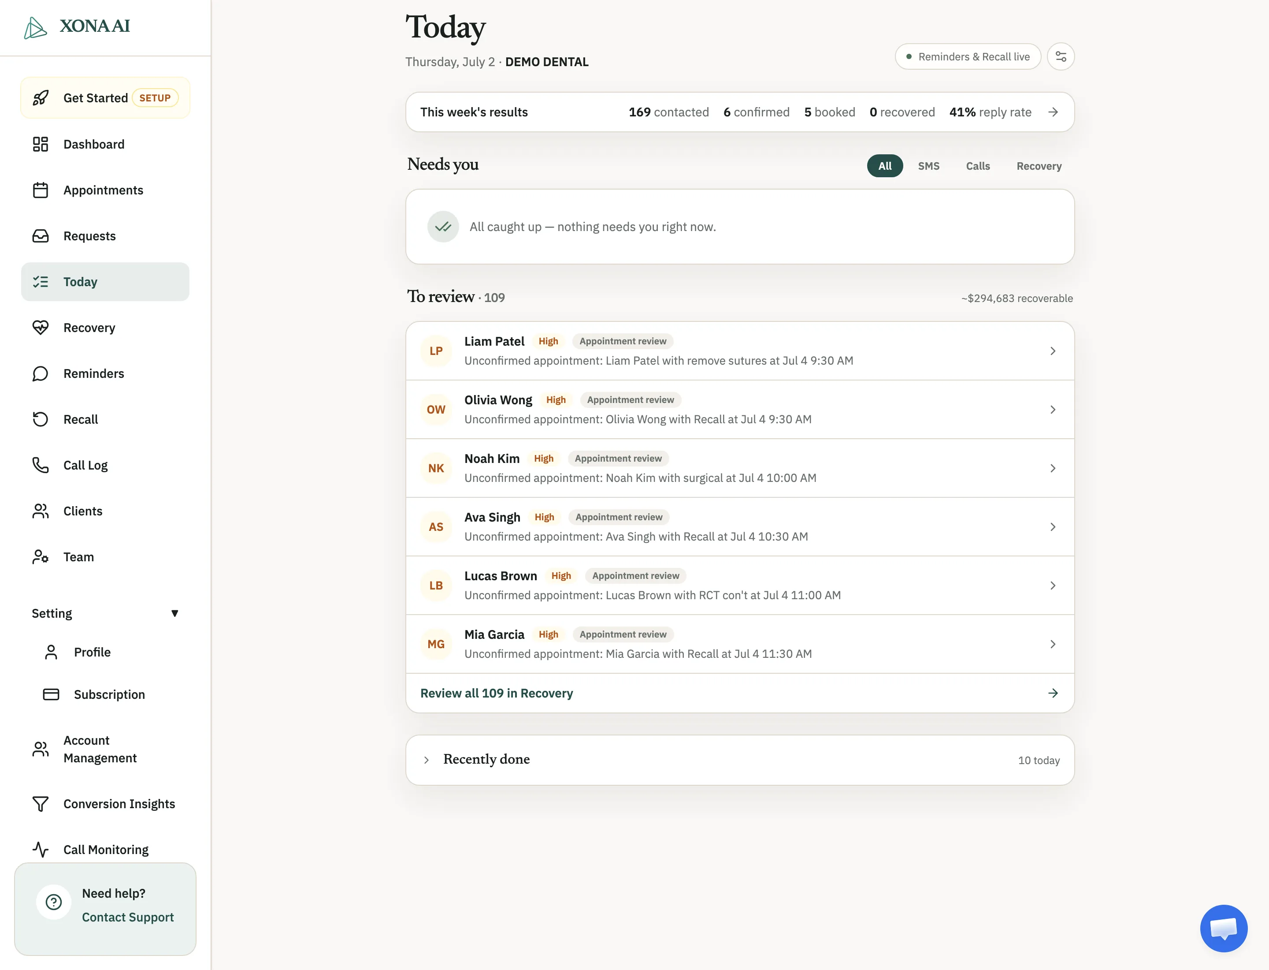Open Requests in the sidebar
The image size is (1269, 970).
pyautogui.click(x=105, y=235)
